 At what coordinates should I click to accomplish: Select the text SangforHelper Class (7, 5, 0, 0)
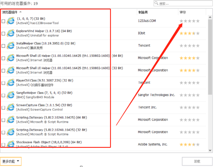[38, 93]
